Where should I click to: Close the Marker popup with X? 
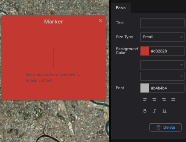pos(101,21)
